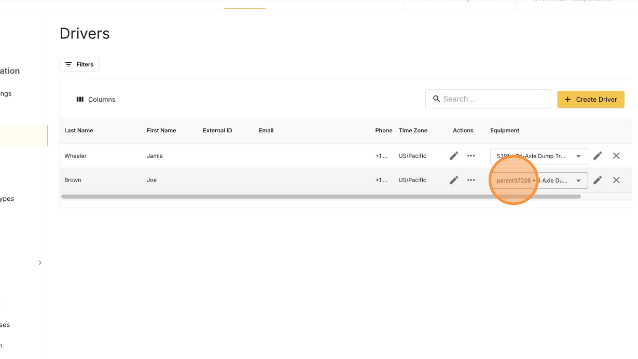Viewport: 638px width, 359px height.
Task: Sort by the Last Name column header
Action: [x=79, y=130]
